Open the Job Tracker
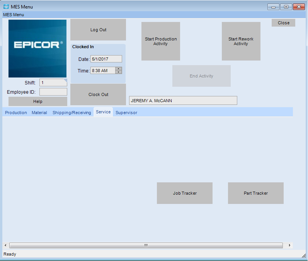The image size is (308, 261). tap(185, 193)
